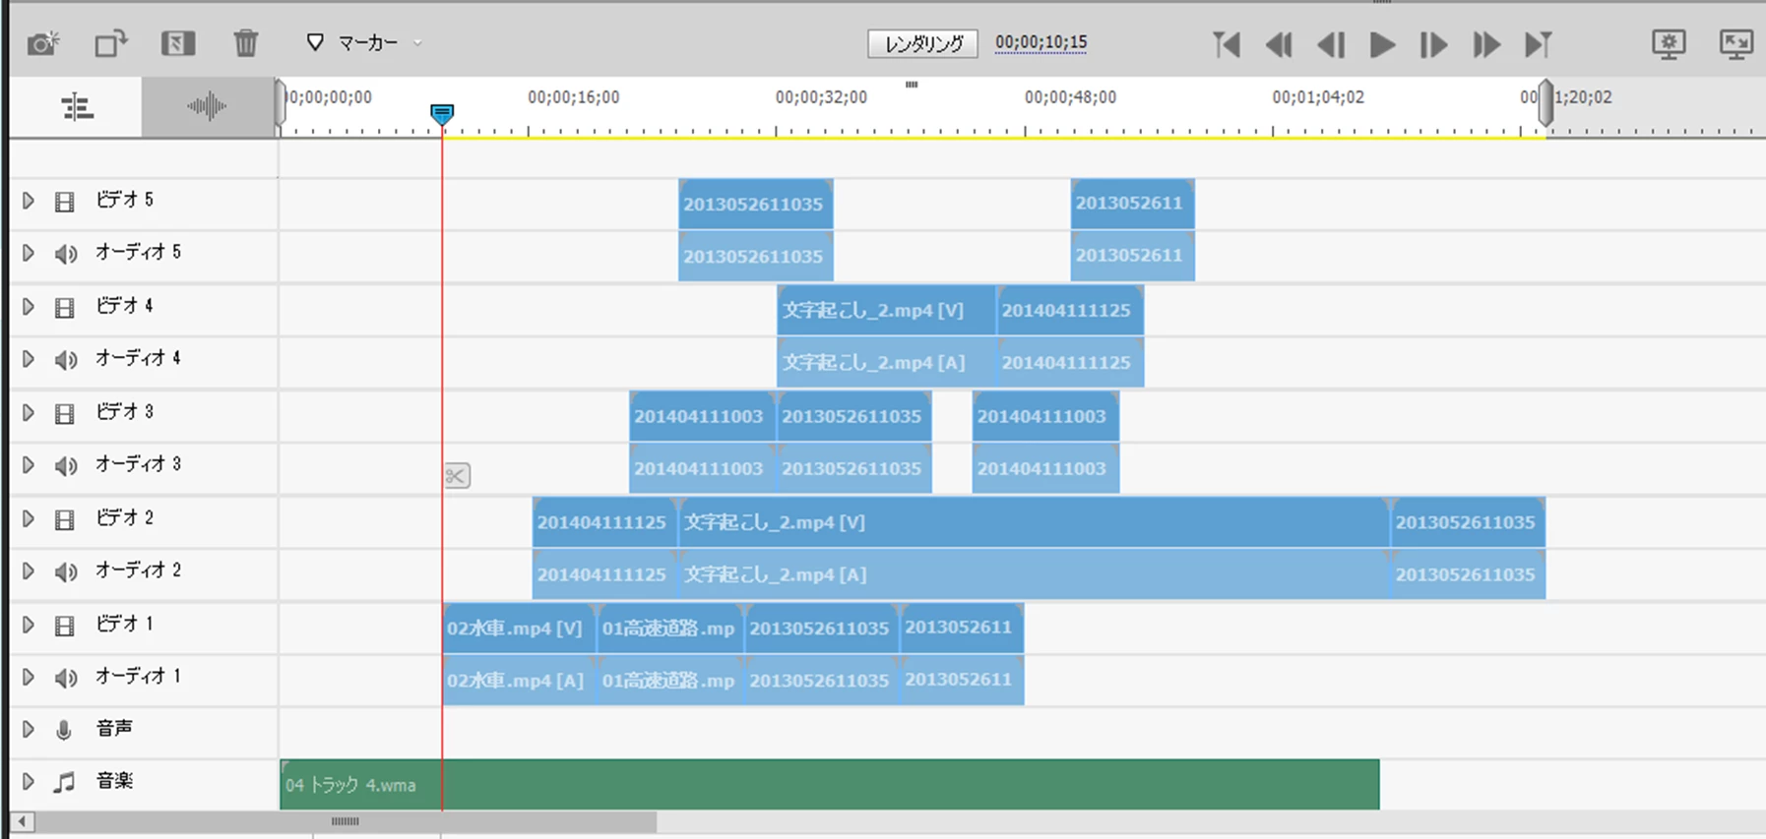
Task: Go to next edit point button
Action: 1538,44
